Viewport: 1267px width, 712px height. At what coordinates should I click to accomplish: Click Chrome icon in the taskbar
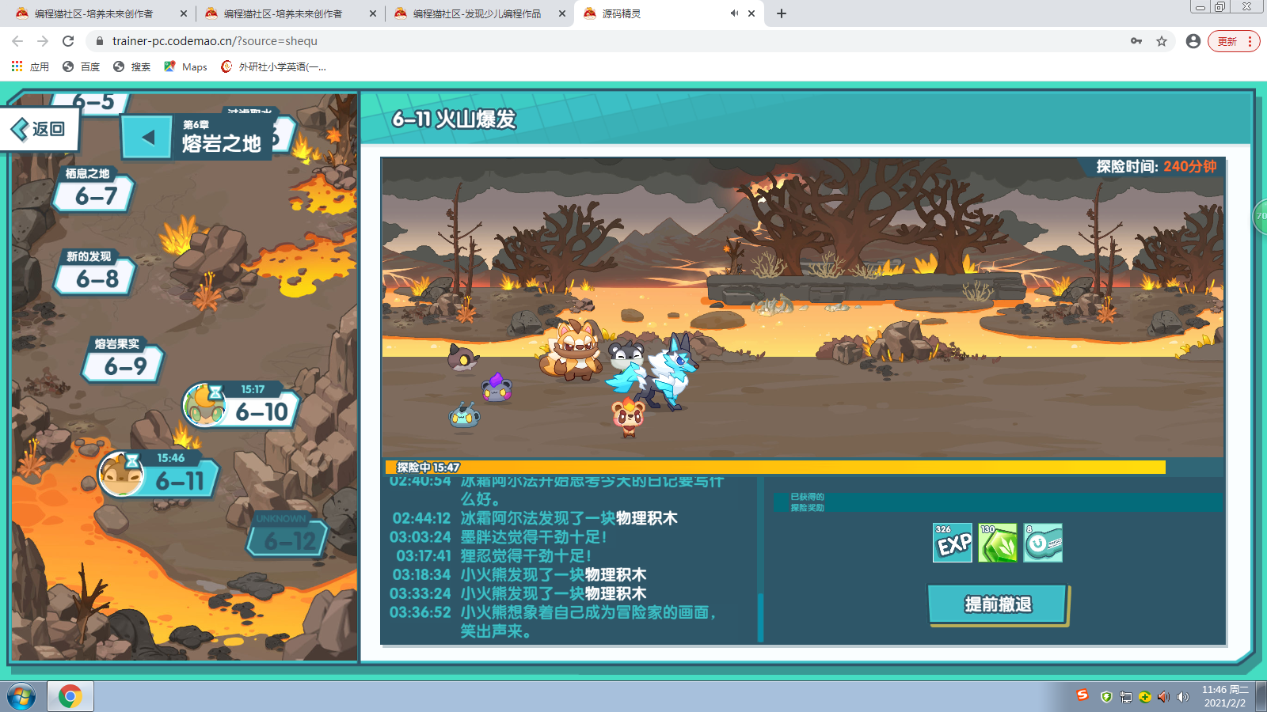tap(70, 696)
